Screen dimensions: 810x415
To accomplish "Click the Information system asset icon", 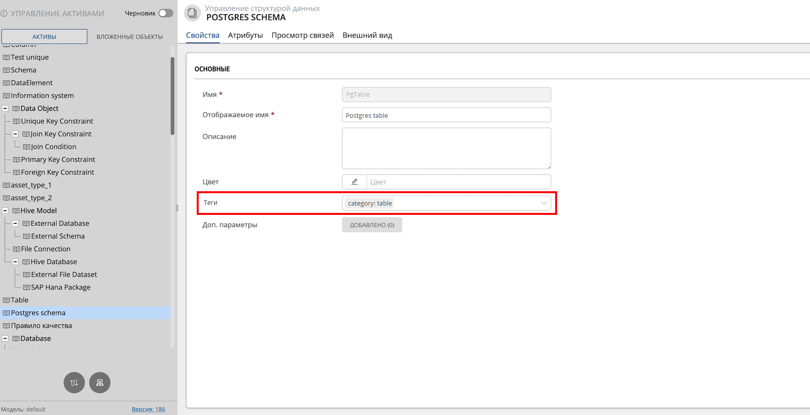I will [6, 96].
